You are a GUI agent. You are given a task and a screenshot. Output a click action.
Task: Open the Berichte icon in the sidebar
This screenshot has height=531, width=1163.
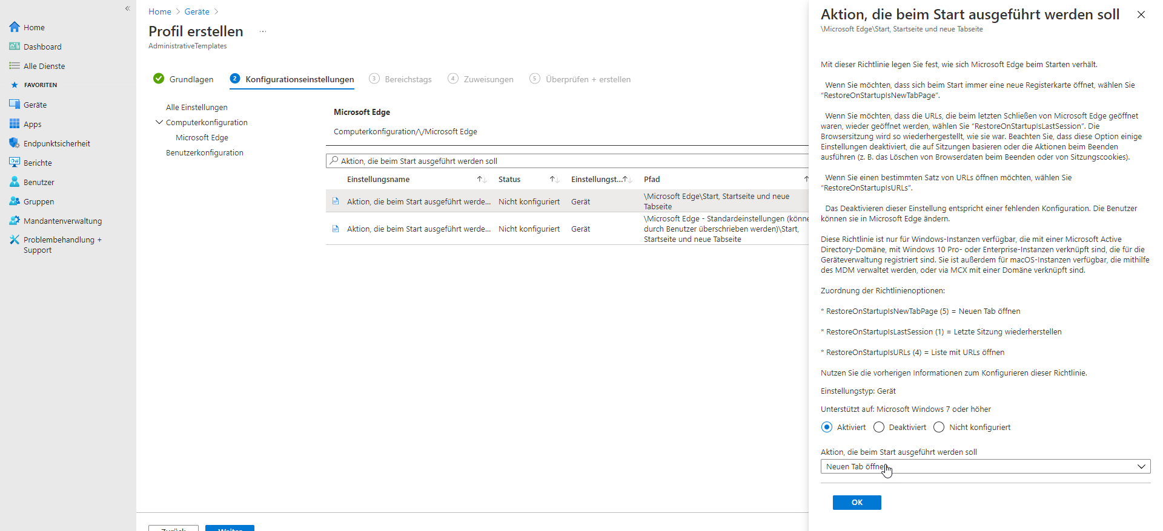tap(15, 163)
